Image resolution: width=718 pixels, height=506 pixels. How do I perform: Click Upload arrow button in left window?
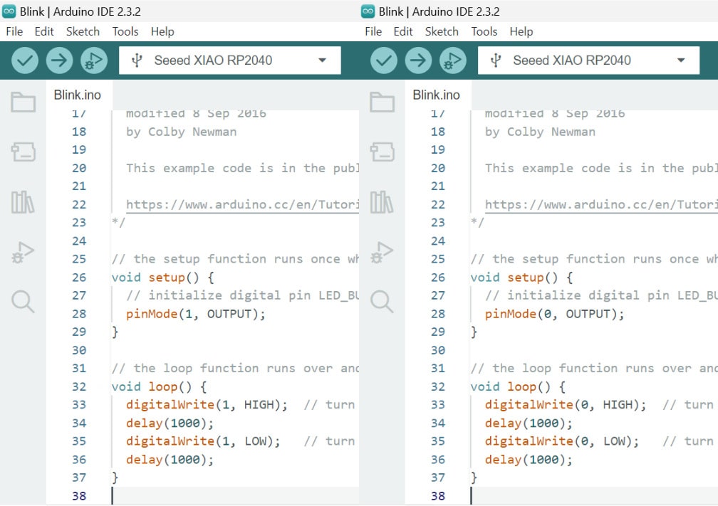point(60,60)
